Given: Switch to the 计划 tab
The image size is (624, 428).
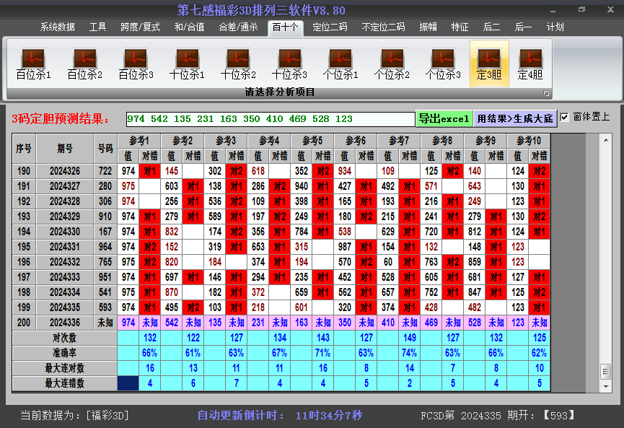Looking at the screenshot, I should click(555, 27).
